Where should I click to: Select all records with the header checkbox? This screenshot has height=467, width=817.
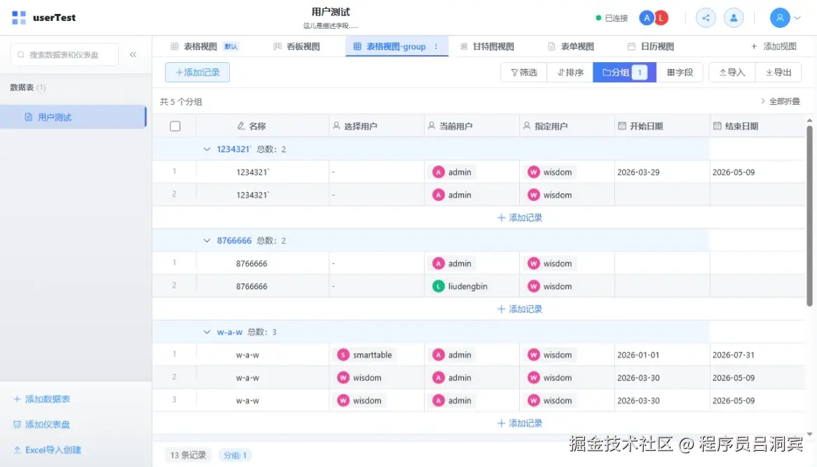pyautogui.click(x=175, y=126)
